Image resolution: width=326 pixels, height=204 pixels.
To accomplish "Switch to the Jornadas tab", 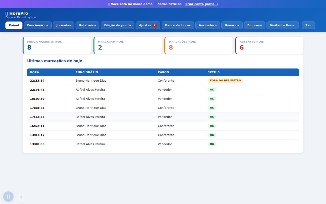I will pyautogui.click(x=64, y=25).
